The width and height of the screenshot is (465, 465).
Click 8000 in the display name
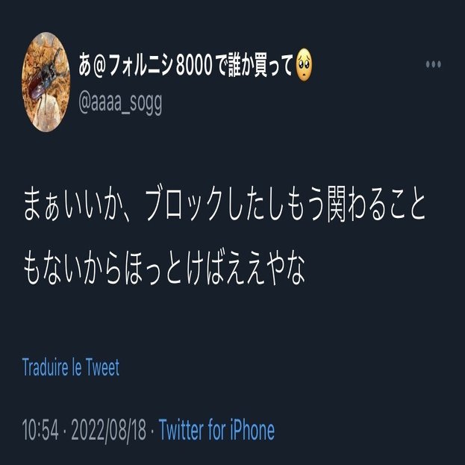(194, 65)
